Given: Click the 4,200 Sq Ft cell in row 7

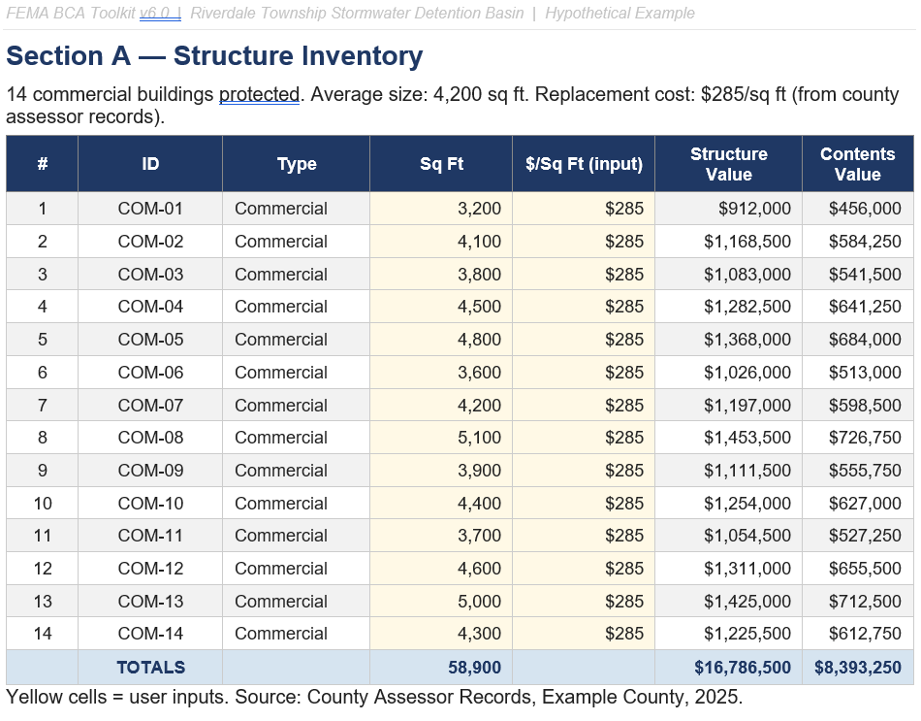Looking at the screenshot, I should click(441, 406).
